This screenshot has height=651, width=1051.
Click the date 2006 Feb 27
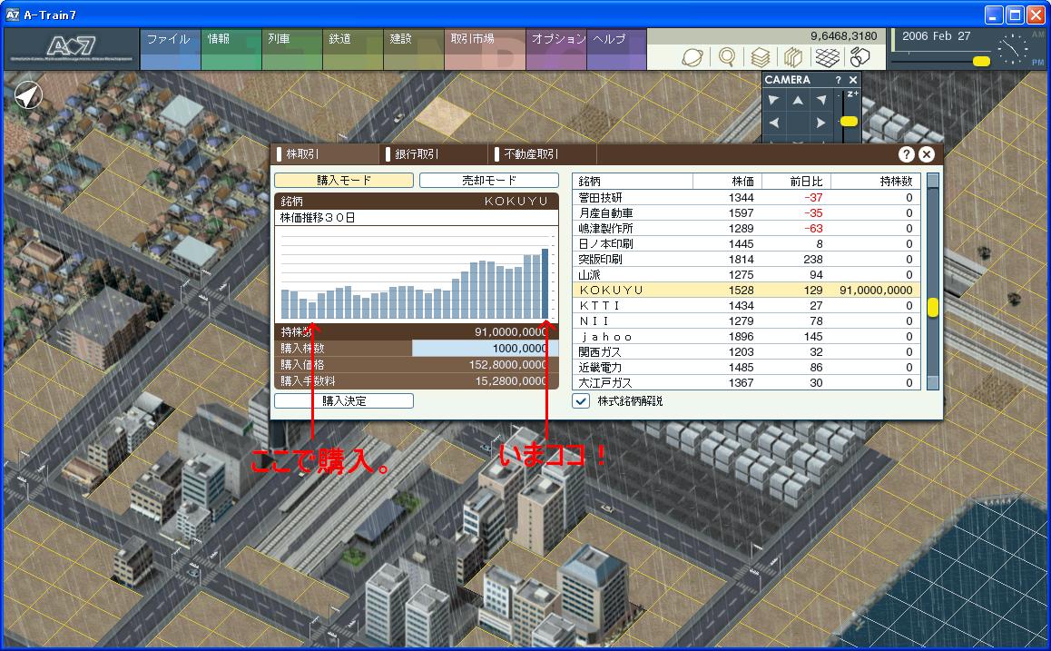[936, 36]
